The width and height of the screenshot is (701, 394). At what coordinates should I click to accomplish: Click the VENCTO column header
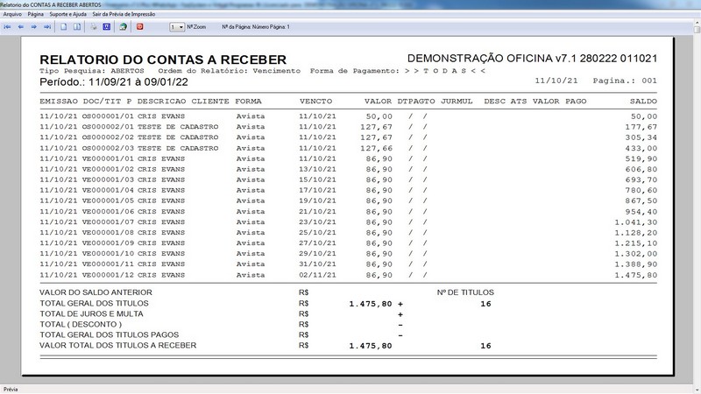(x=315, y=102)
